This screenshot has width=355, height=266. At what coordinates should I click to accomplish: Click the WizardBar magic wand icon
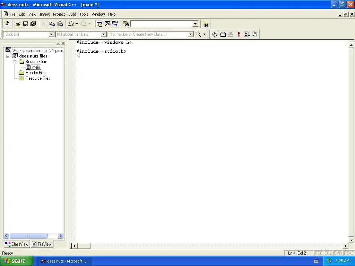pyautogui.click(x=198, y=34)
